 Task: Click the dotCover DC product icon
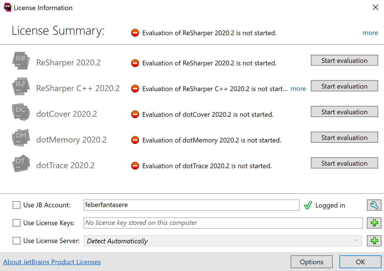(x=21, y=112)
